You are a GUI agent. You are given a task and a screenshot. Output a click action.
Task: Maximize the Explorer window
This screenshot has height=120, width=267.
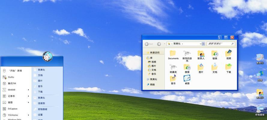[x=226, y=37]
